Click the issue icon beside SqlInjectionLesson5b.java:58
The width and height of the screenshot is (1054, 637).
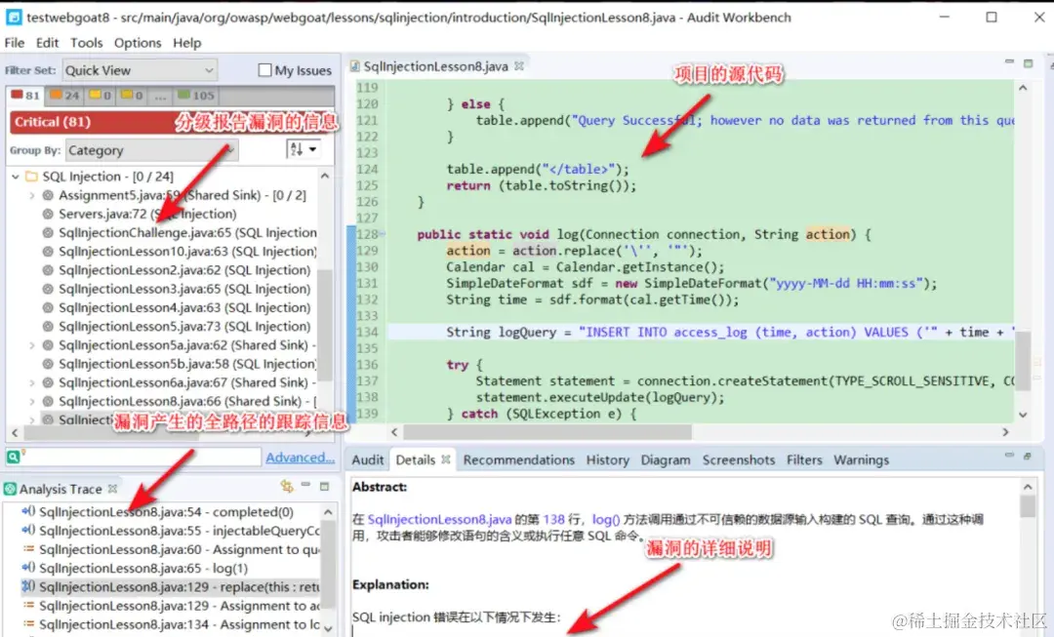48,364
